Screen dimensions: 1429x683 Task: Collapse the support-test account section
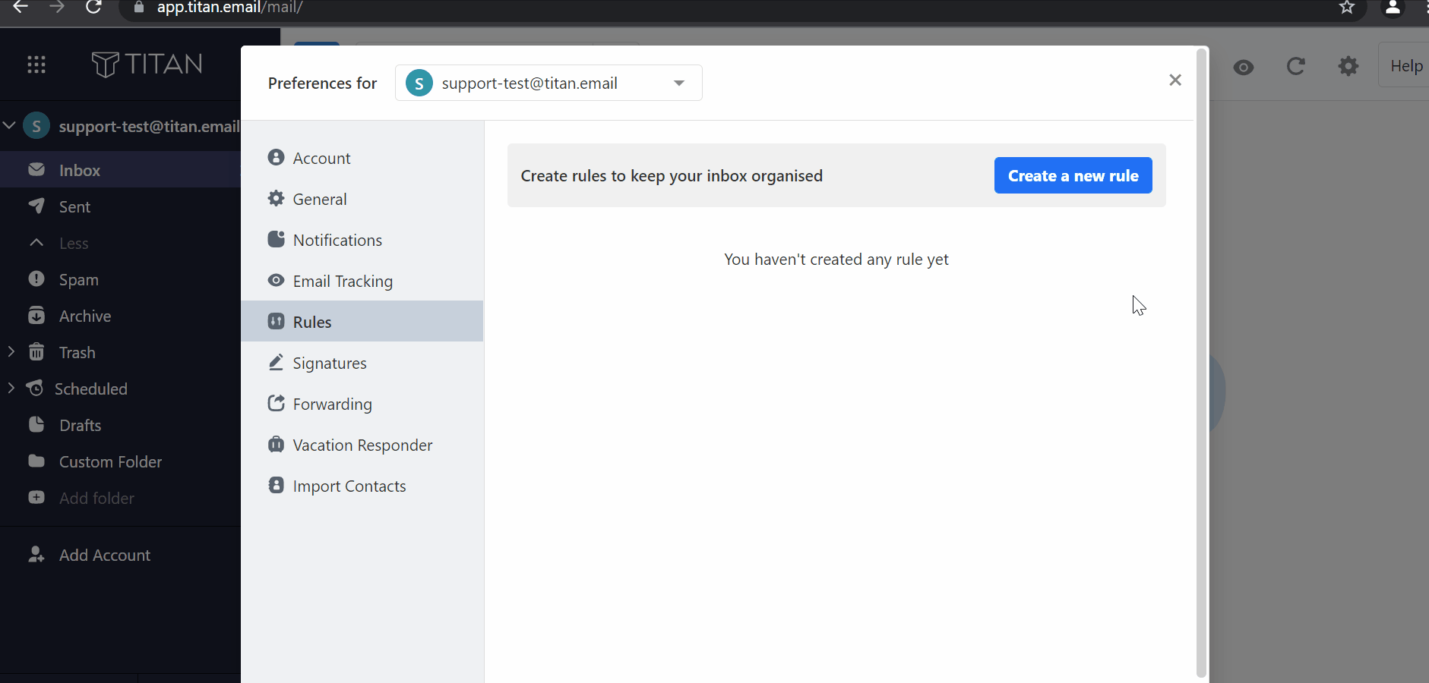coord(8,125)
